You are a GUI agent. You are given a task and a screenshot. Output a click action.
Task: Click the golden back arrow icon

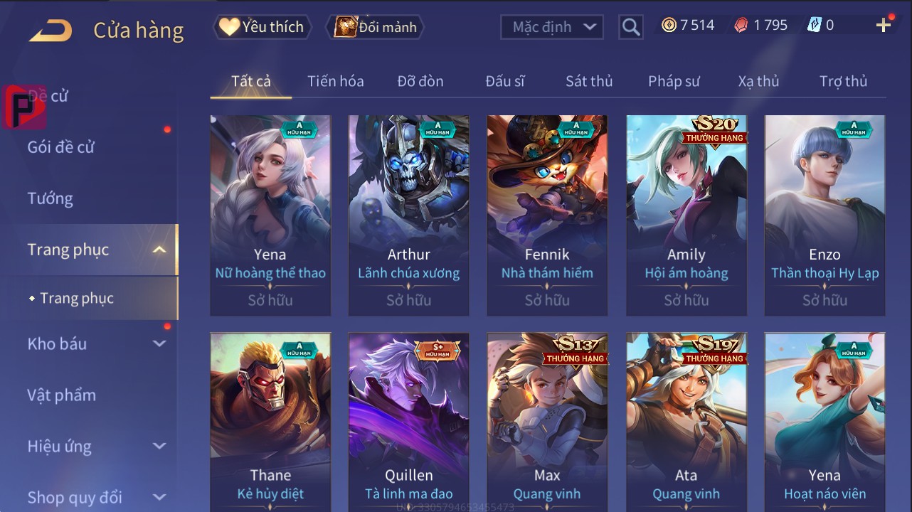click(50, 31)
